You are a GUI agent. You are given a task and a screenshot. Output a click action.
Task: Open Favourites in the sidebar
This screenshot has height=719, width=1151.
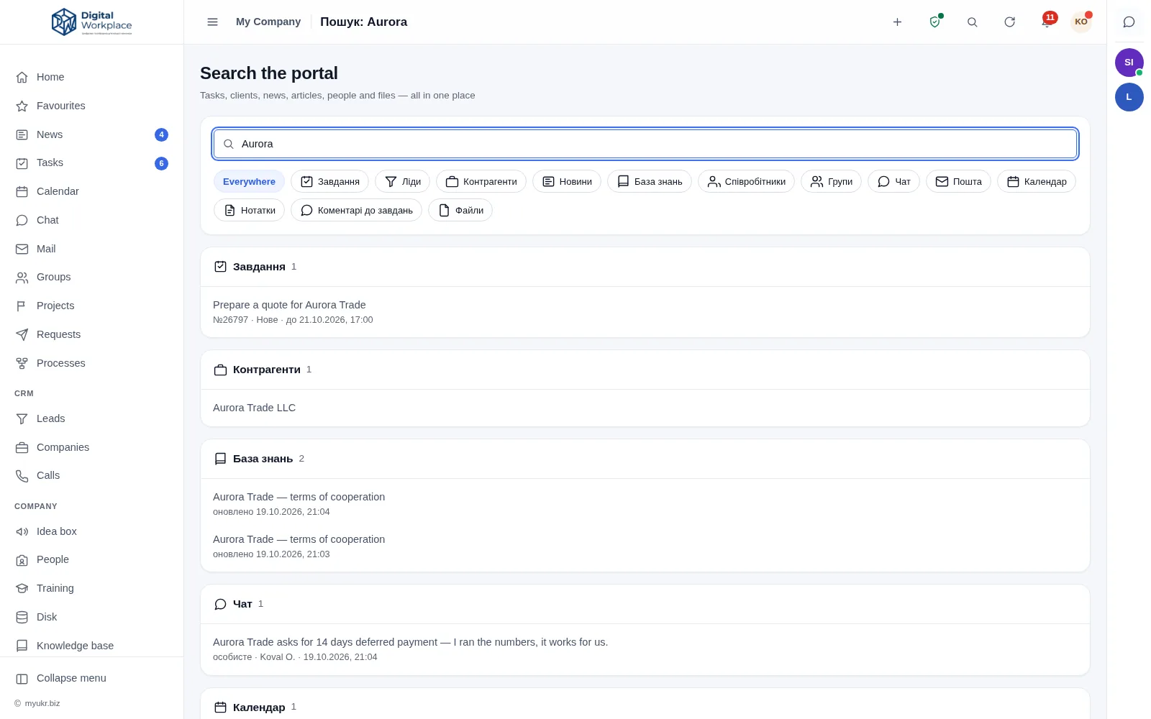tap(91, 106)
